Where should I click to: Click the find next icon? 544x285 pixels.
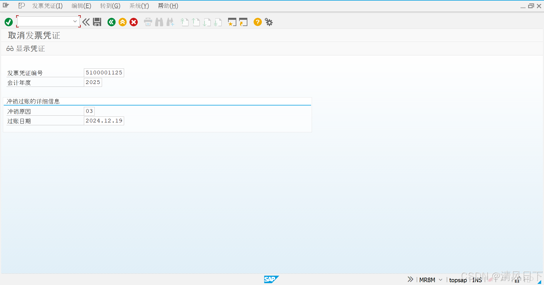(170, 22)
